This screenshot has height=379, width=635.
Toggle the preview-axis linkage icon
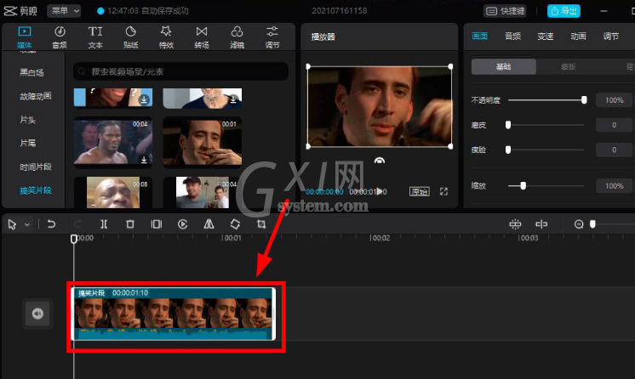(541, 224)
